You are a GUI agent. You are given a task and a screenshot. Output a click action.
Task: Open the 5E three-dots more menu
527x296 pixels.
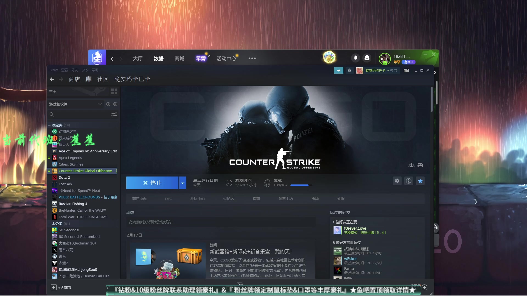pos(252,58)
